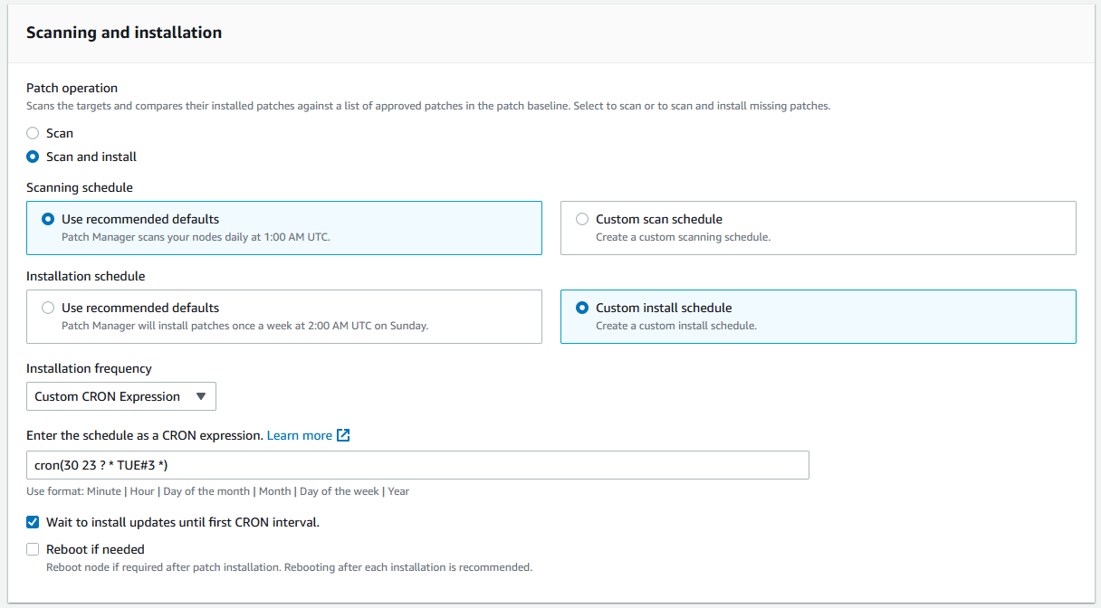Viewport: 1101px width, 608px height.
Task: Open the Hour format reference link
Action: click(142, 490)
